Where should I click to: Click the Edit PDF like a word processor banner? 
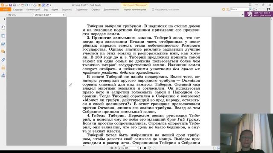coord(258,14)
